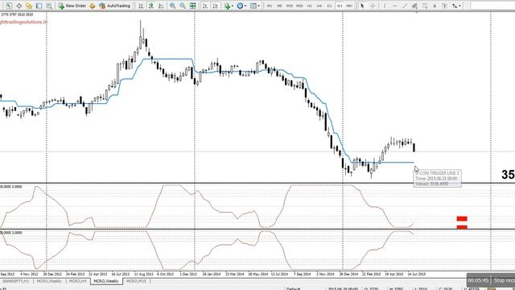515x290 pixels.
Task: Click the 11 Aug 2013 date label
Action: click(x=143, y=274)
